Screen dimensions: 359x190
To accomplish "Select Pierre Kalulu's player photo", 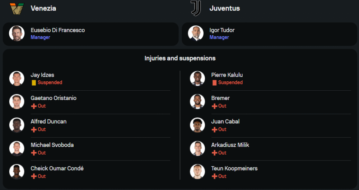I will pos(197,78).
